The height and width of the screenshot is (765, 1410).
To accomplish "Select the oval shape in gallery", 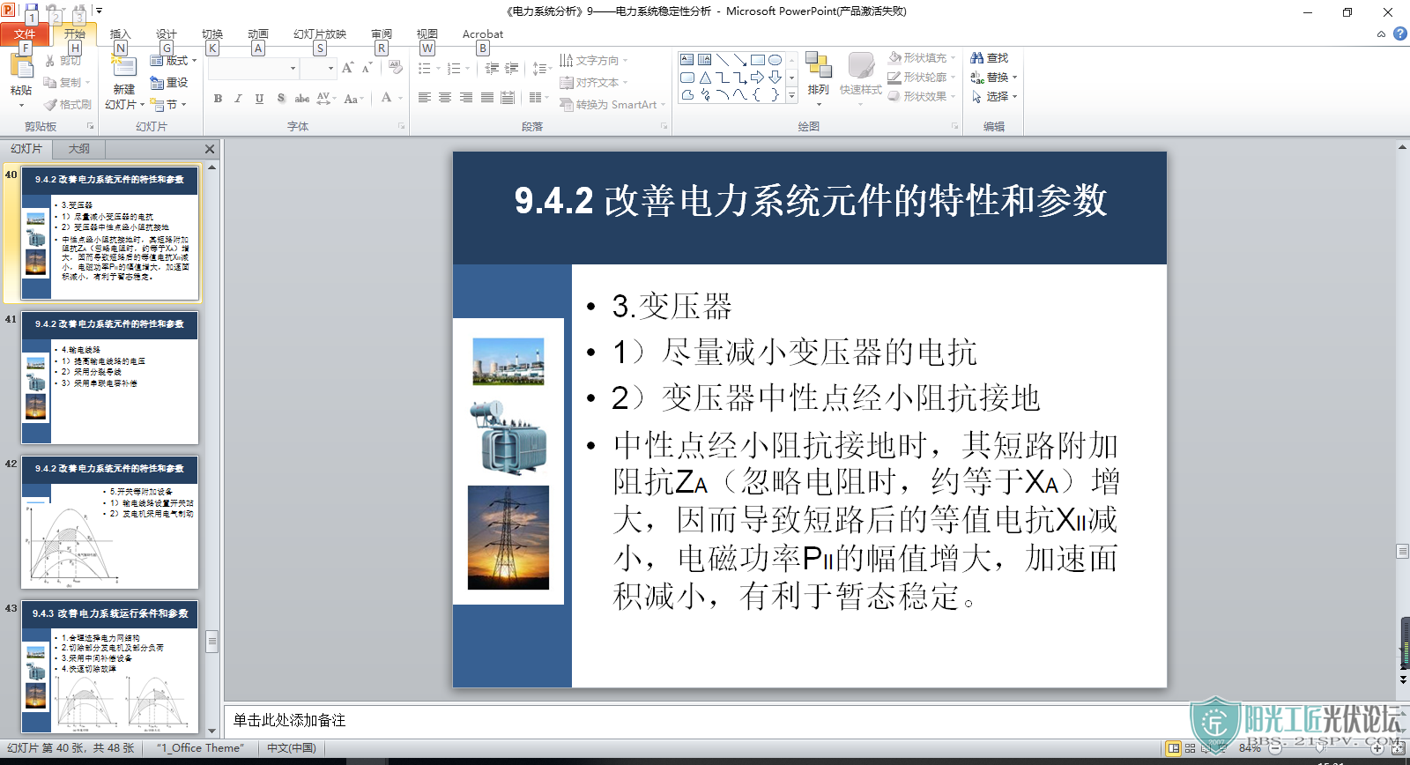I will point(775,60).
